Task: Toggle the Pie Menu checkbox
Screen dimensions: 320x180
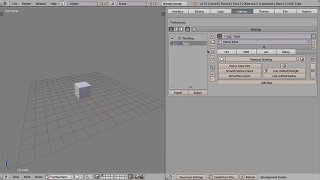Action: pos(172,38)
